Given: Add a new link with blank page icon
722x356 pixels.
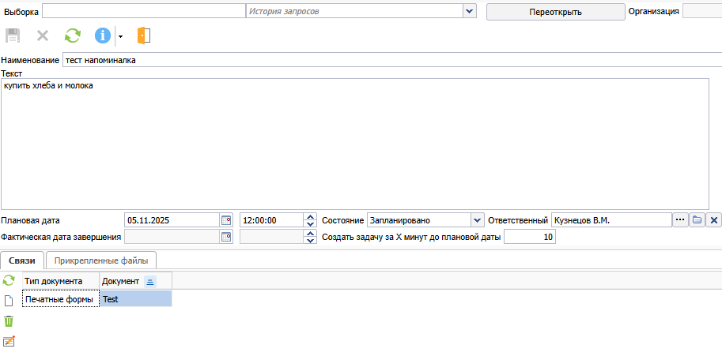Looking at the screenshot, I should (x=9, y=300).
